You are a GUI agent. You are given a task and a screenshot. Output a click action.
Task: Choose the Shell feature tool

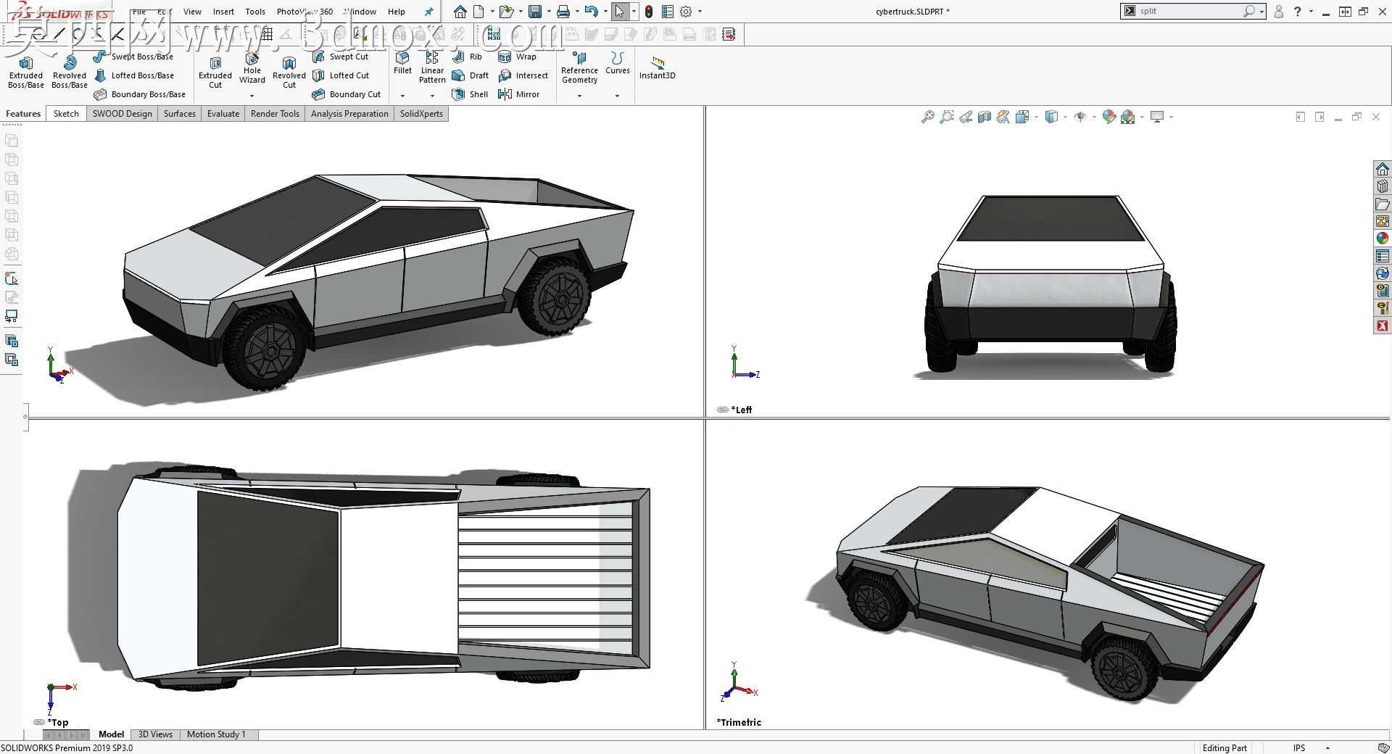[x=470, y=94]
